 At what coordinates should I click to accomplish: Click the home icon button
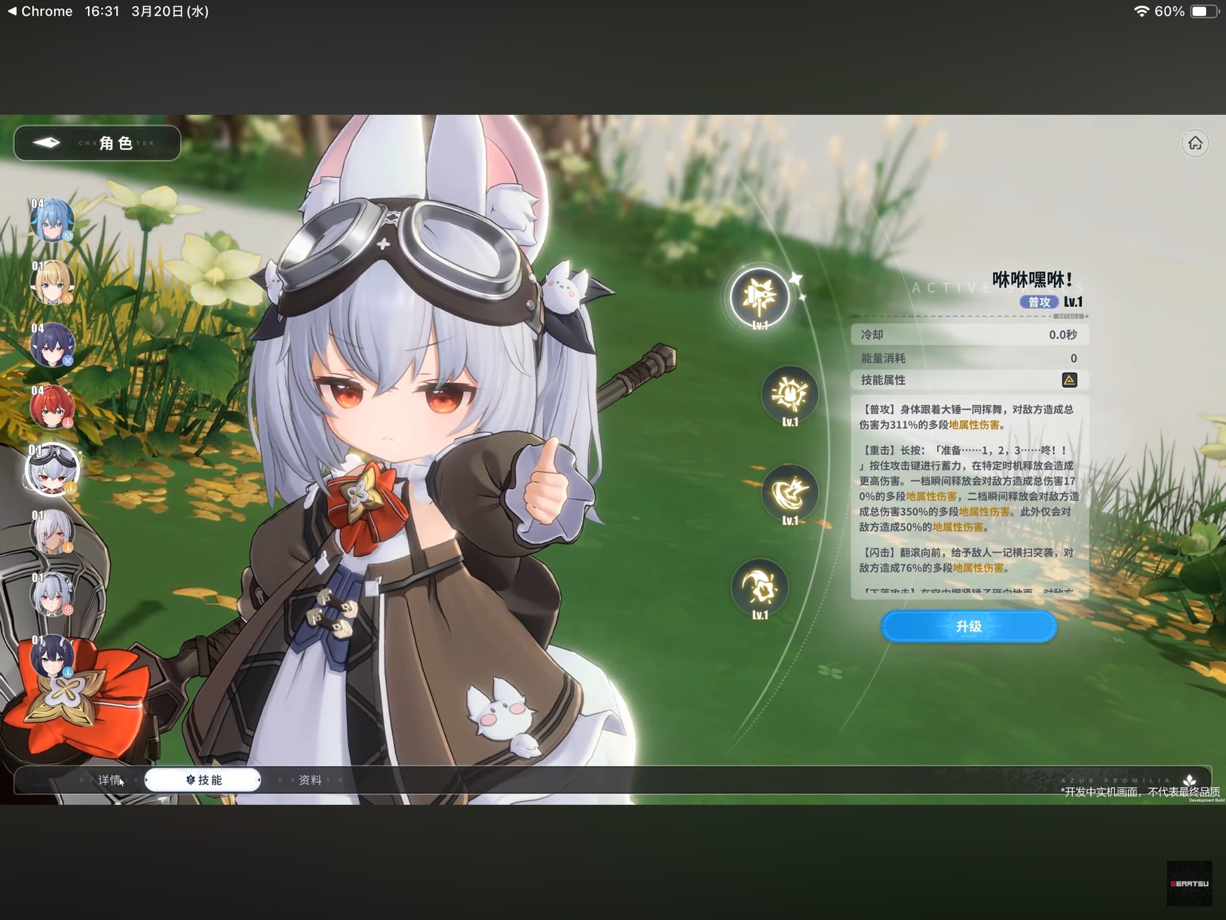click(x=1195, y=144)
